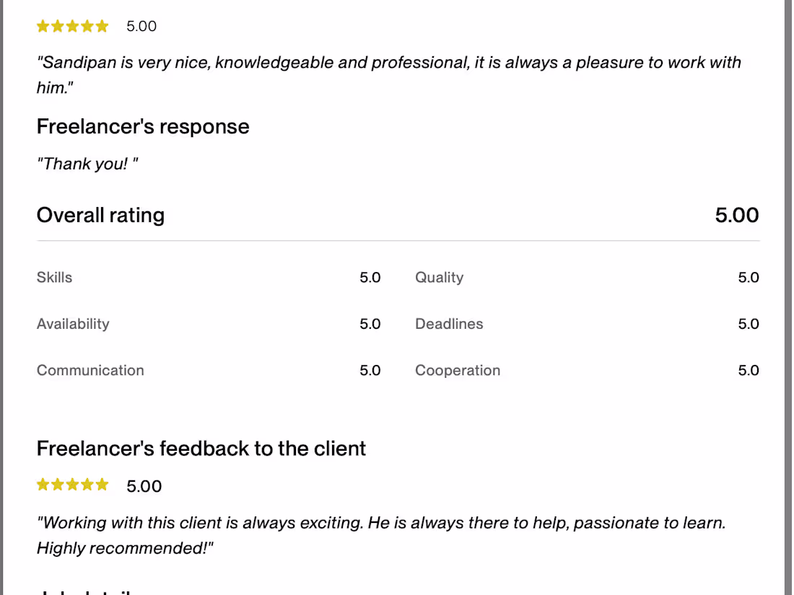
Task: Click the overall rating 5.00 value
Action: click(x=736, y=216)
